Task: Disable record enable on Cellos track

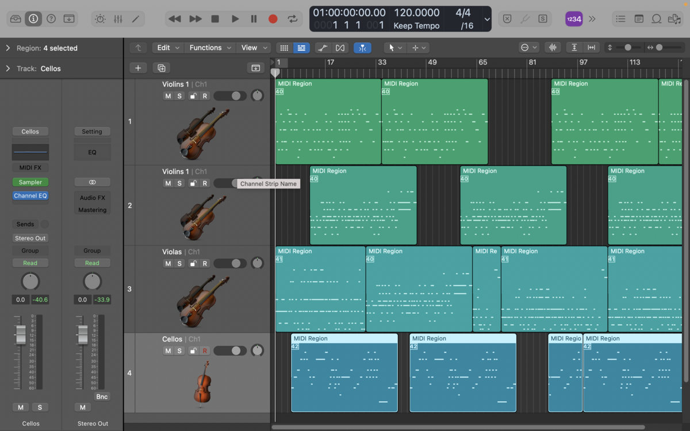Action: coord(205,351)
